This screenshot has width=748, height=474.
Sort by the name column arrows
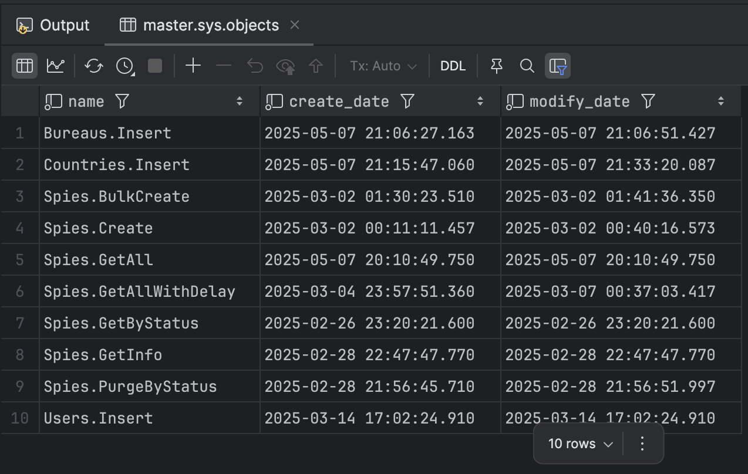click(x=240, y=101)
